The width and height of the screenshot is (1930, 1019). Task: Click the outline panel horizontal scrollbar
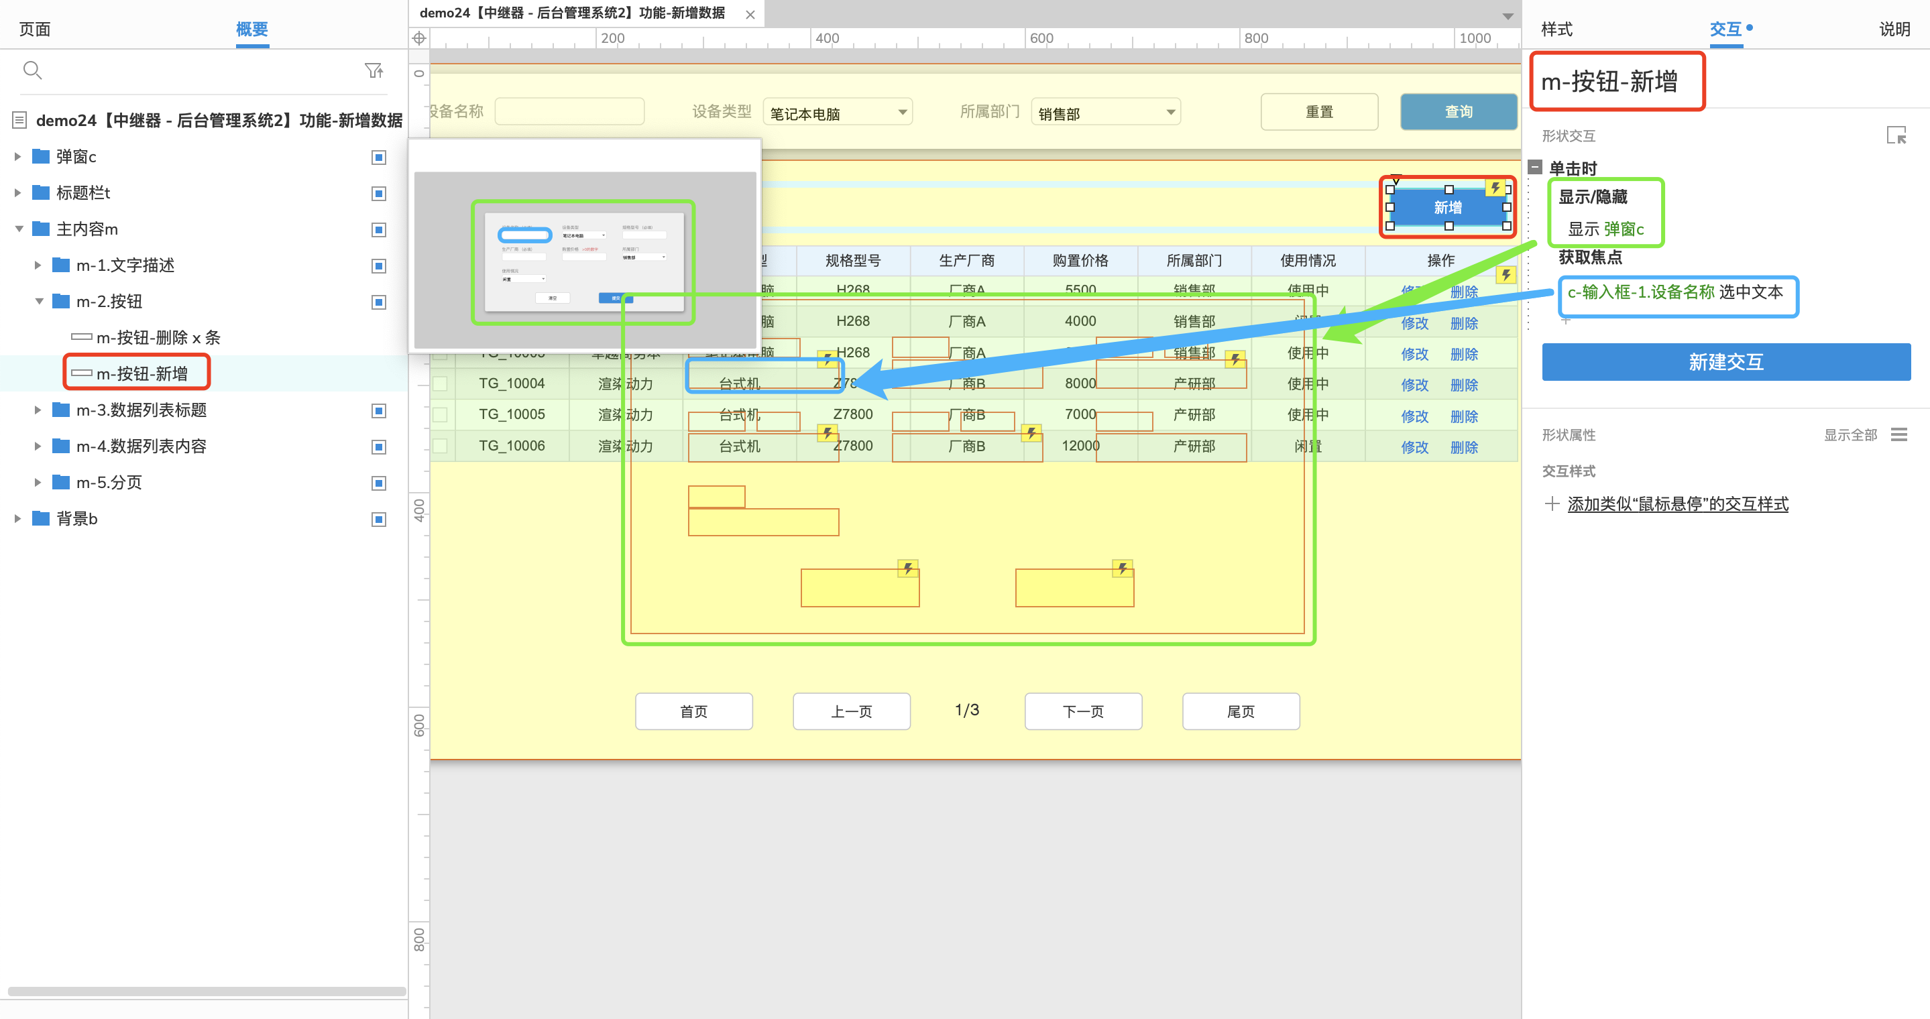207,992
